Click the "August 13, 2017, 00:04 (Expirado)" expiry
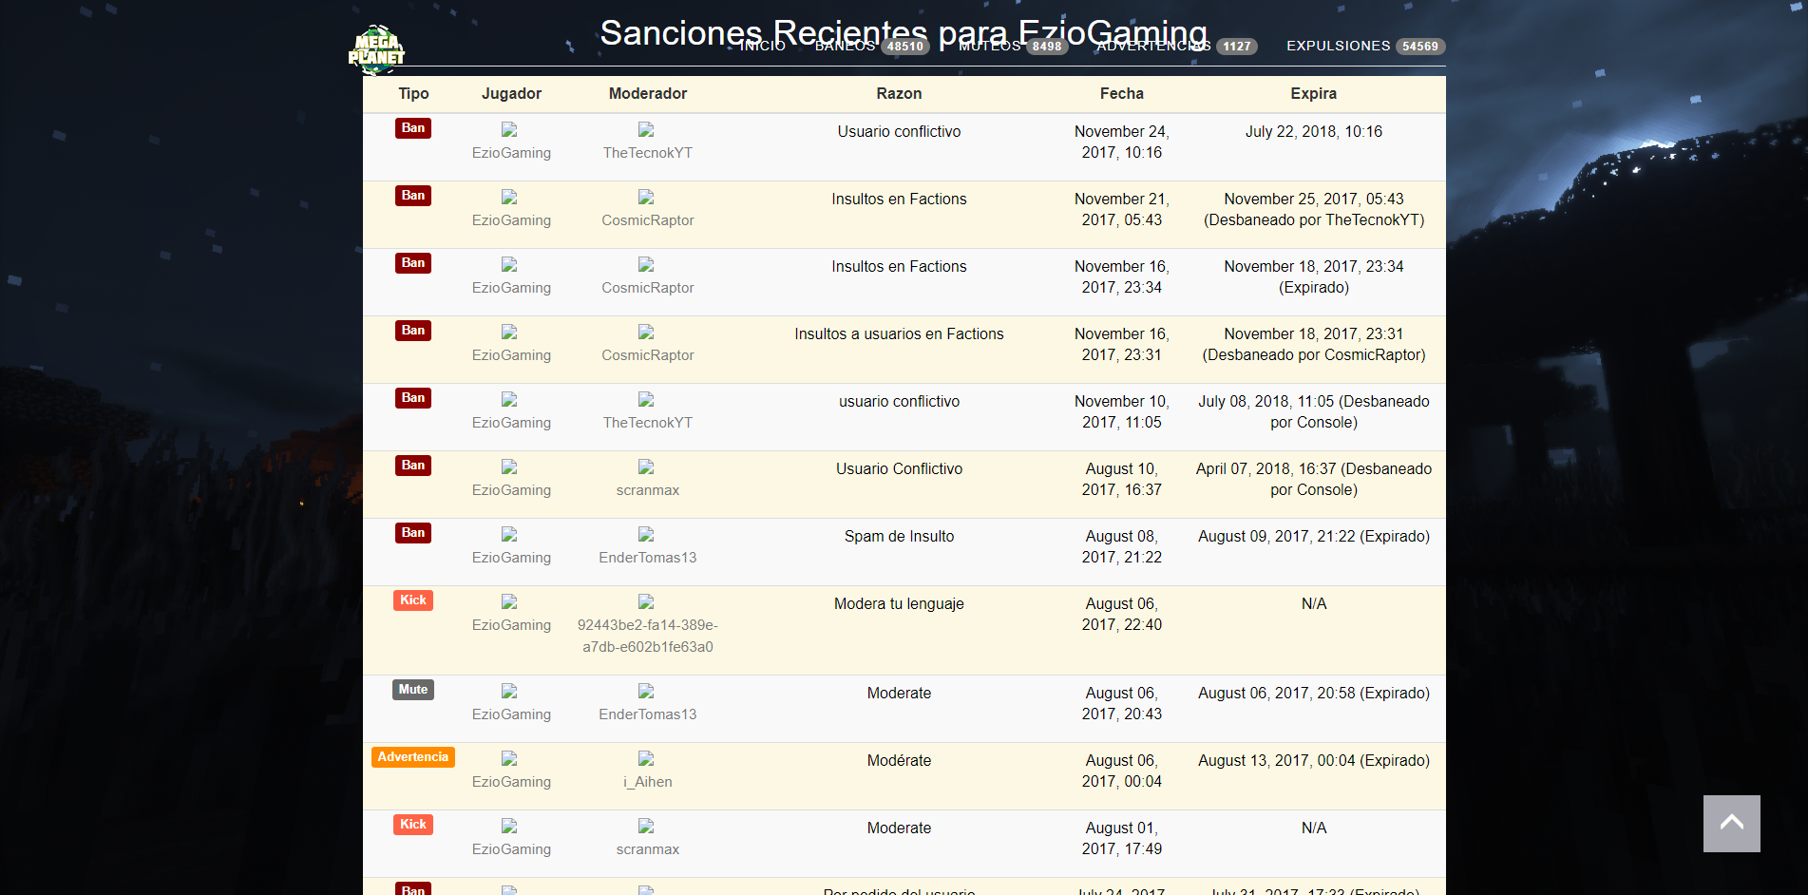 1314,761
